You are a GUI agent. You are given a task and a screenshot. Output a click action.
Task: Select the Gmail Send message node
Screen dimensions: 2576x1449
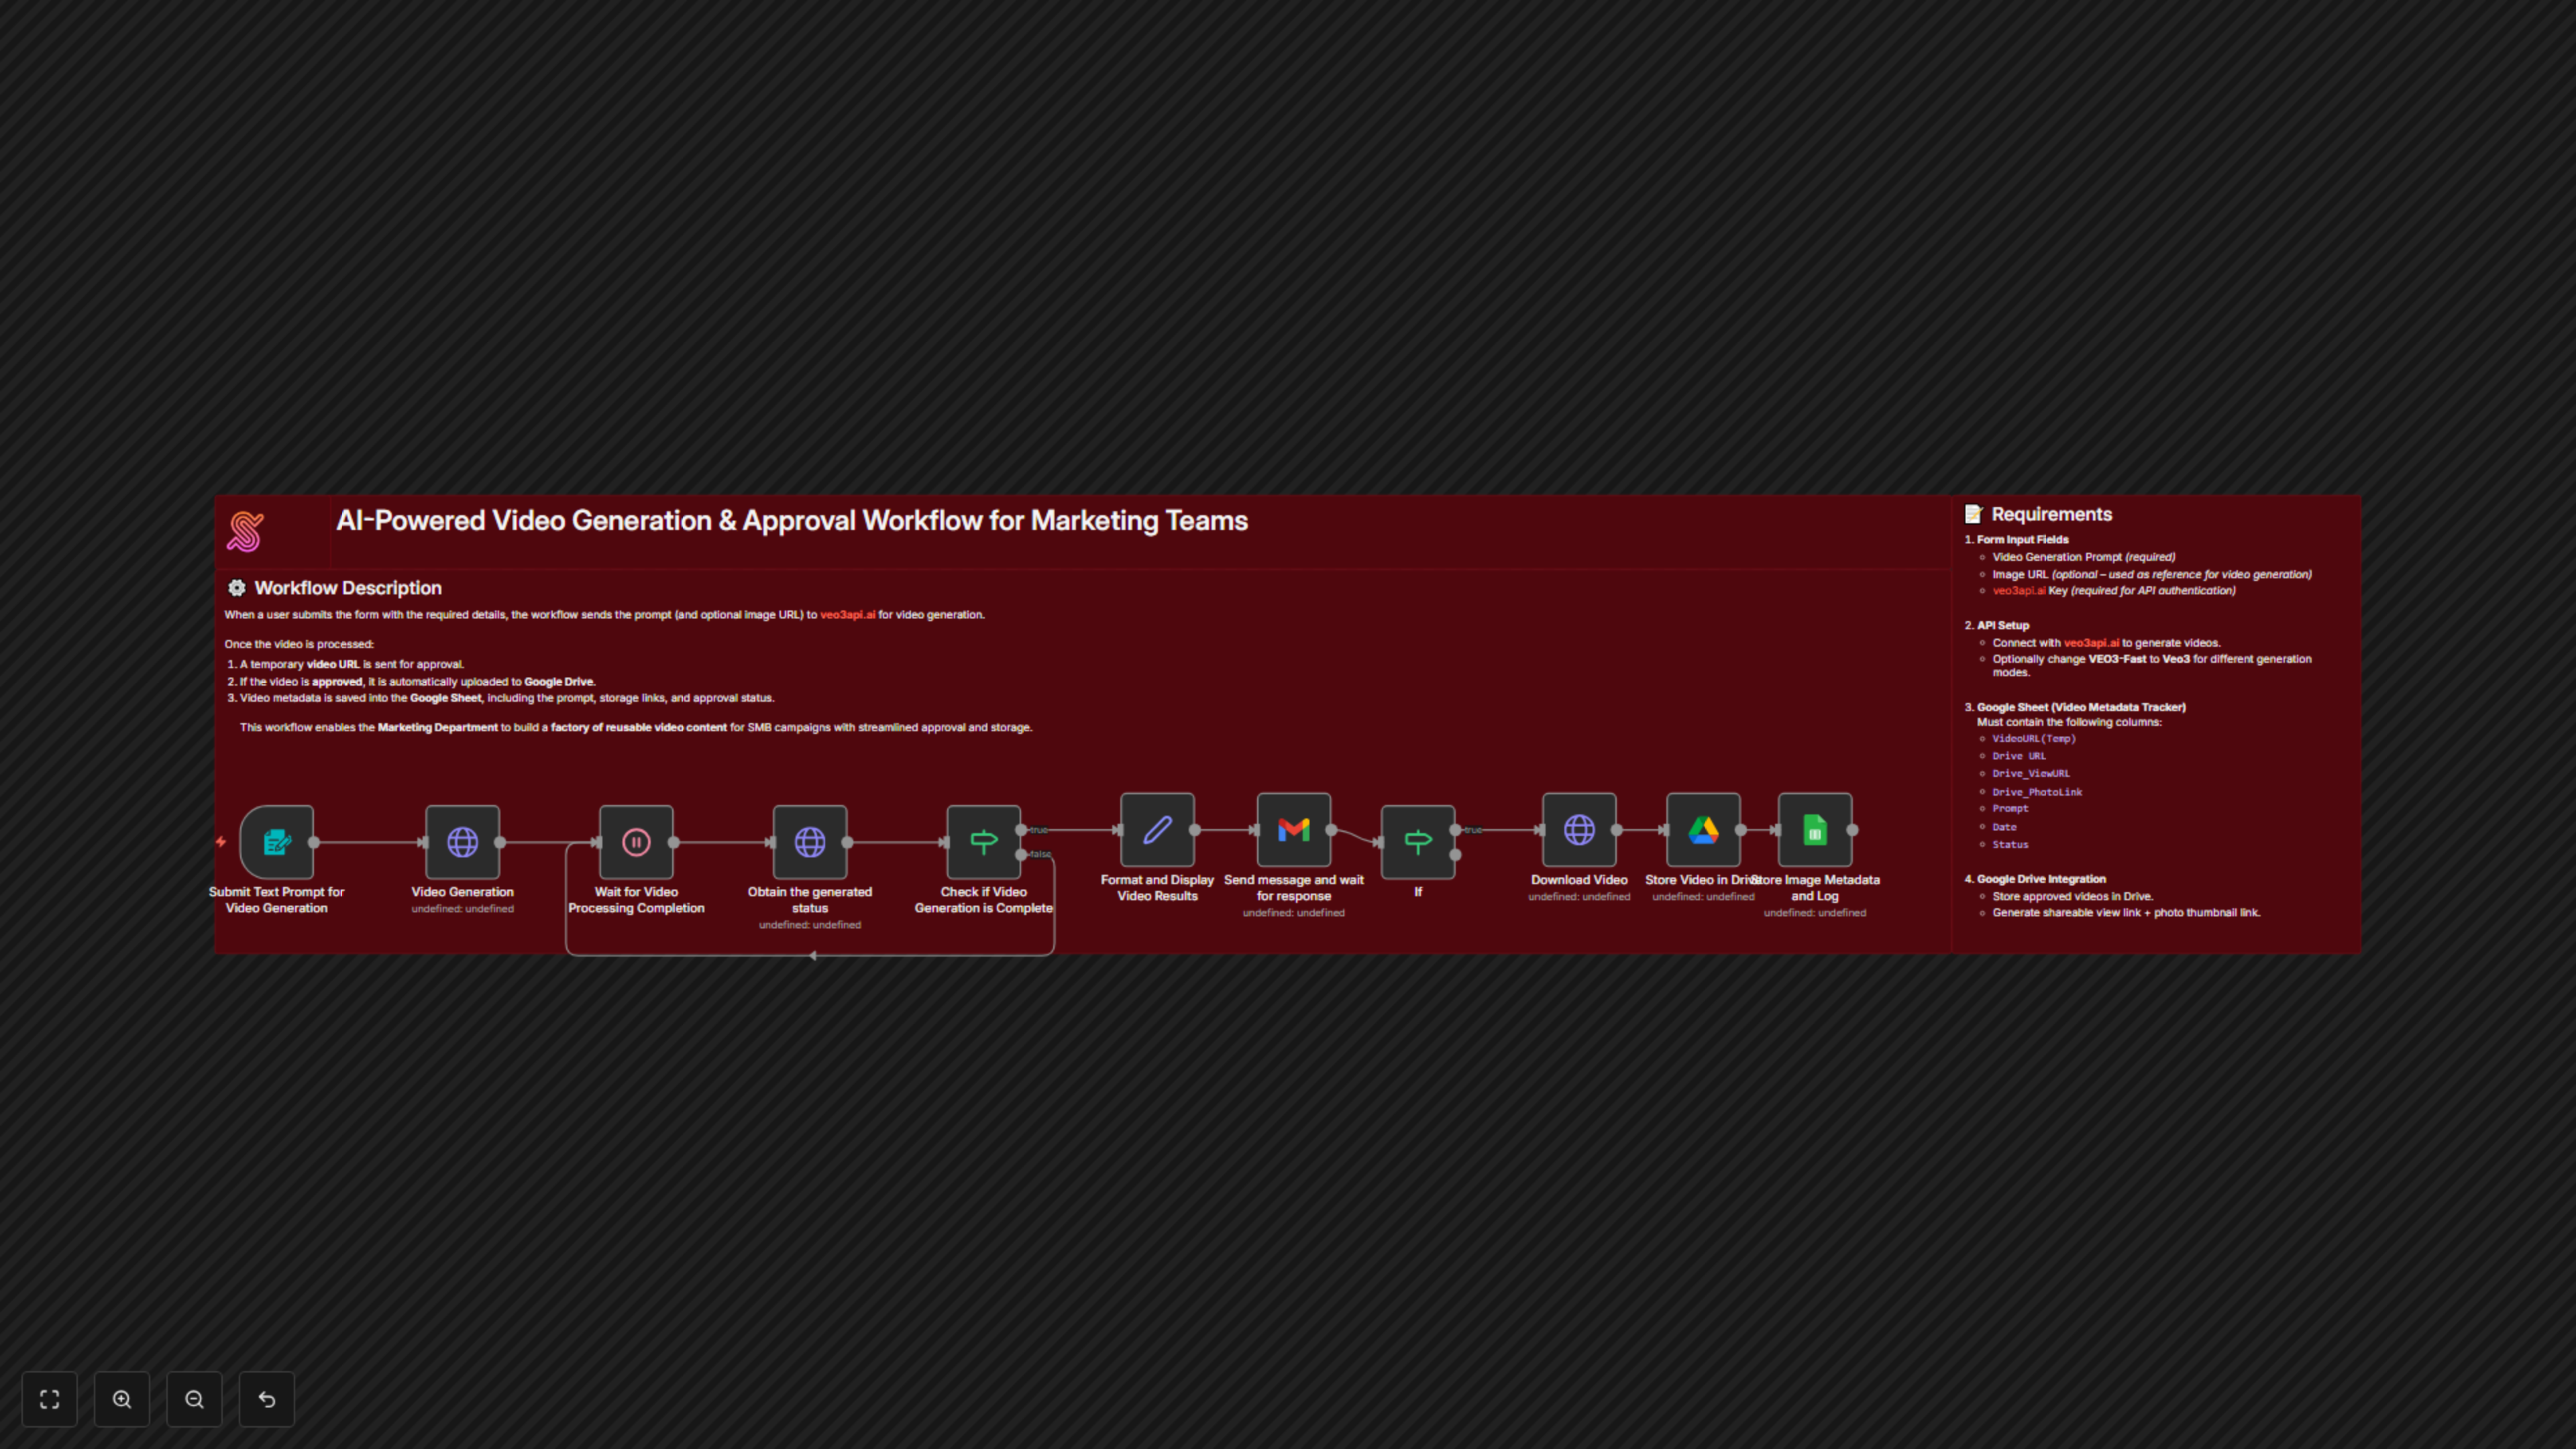[x=1293, y=830]
